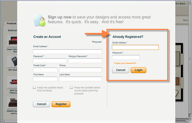
Task: Enable updates about EQ3 products checkbox
Action: click(34, 88)
